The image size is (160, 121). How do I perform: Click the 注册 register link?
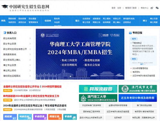119,8
